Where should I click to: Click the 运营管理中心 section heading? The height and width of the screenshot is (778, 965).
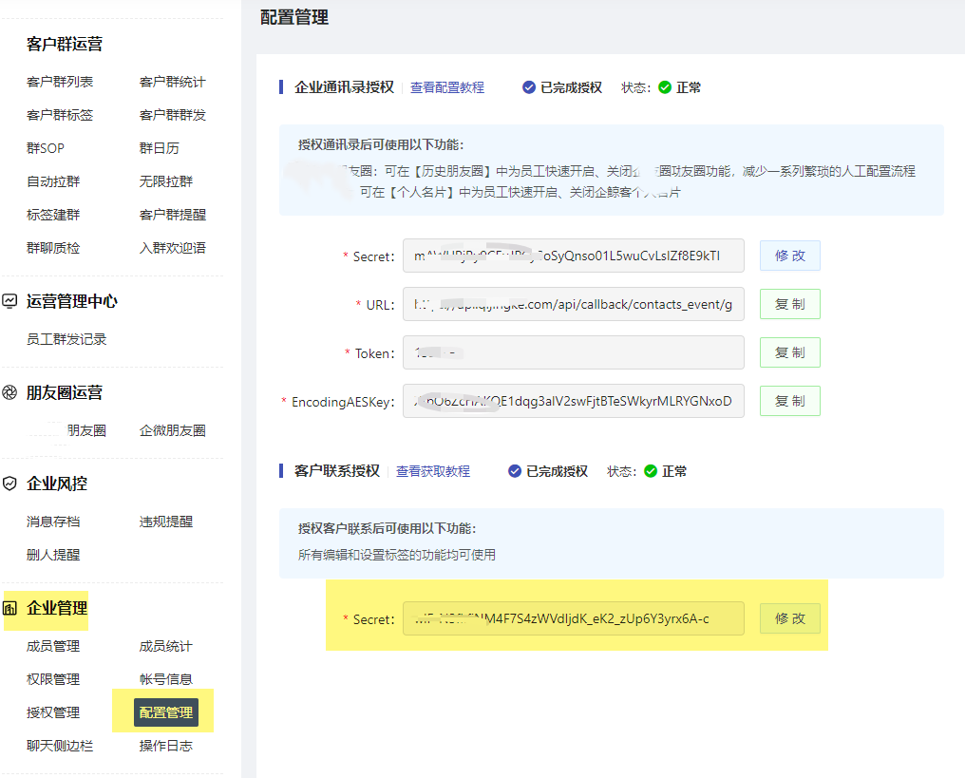72,301
